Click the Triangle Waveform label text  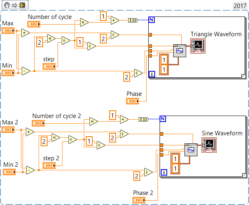point(216,34)
